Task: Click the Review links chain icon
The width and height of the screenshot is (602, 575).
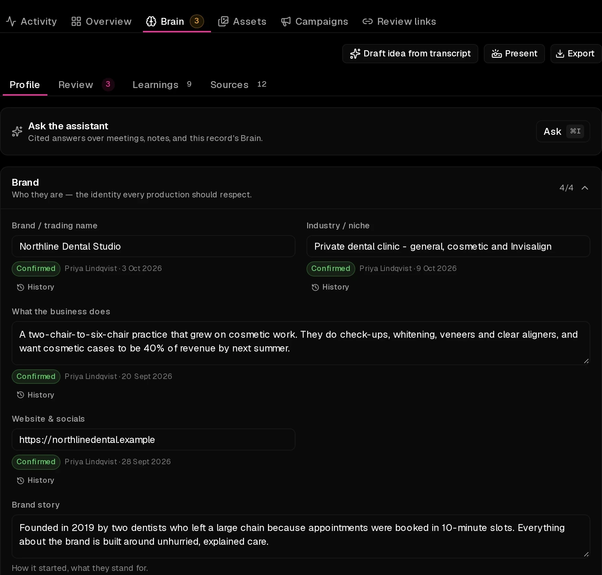Action: click(368, 21)
